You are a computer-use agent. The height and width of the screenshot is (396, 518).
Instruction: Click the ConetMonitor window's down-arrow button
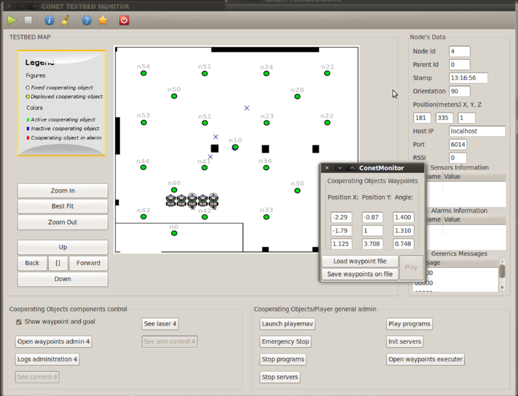[340, 168]
